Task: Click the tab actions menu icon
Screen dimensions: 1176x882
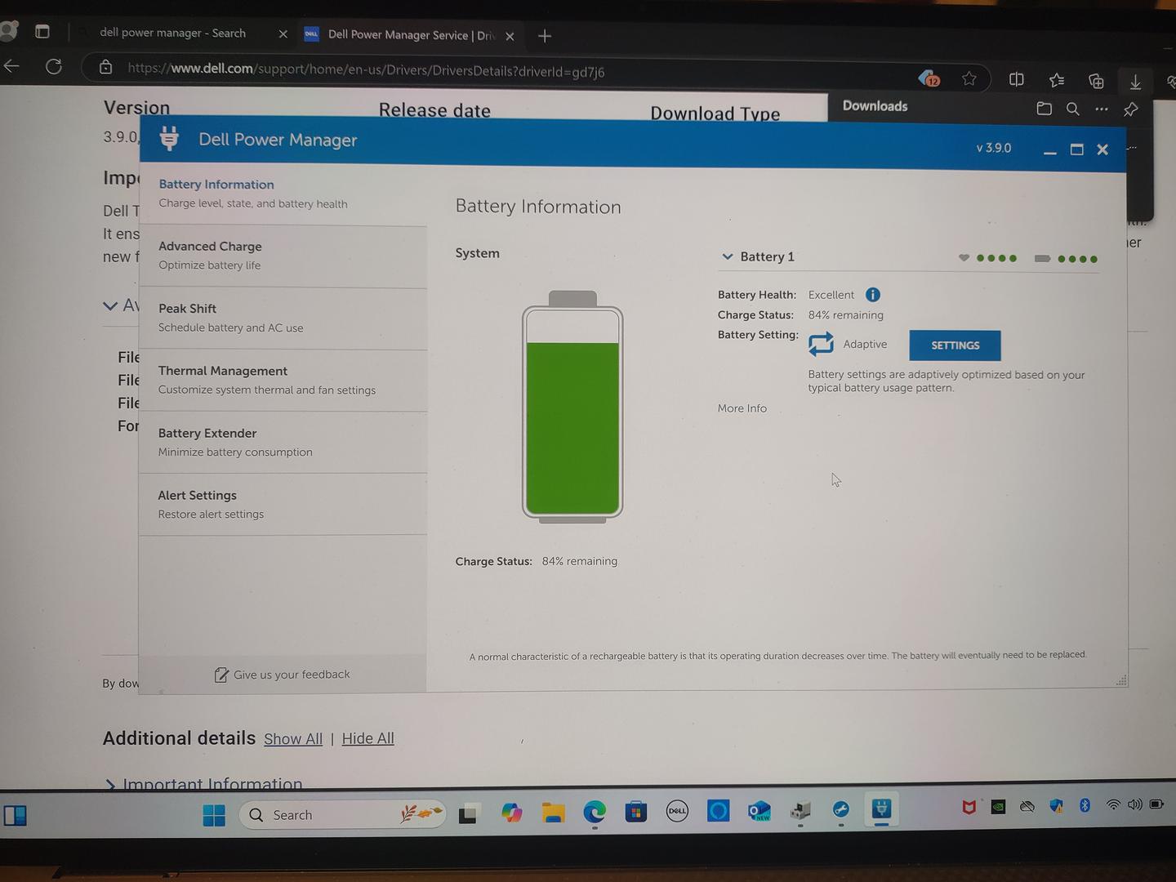Action: point(42,32)
